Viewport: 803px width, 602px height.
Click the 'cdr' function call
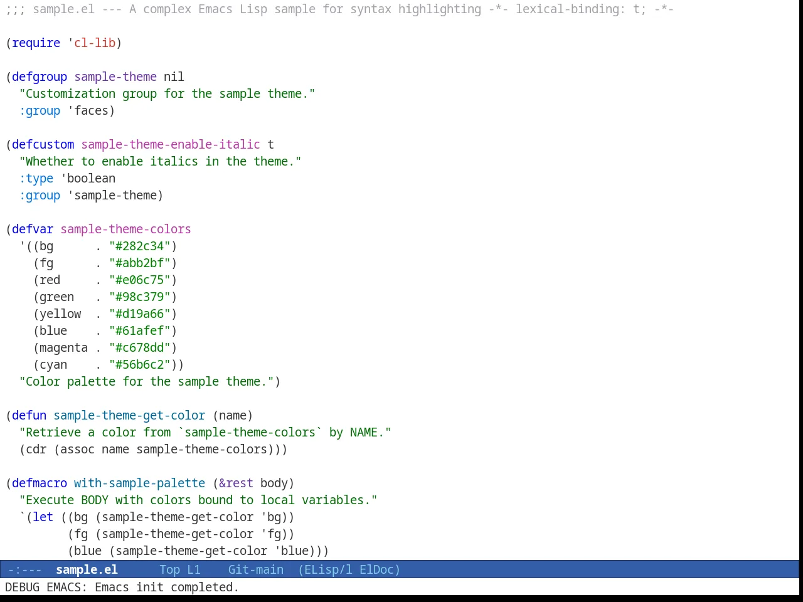click(36, 449)
